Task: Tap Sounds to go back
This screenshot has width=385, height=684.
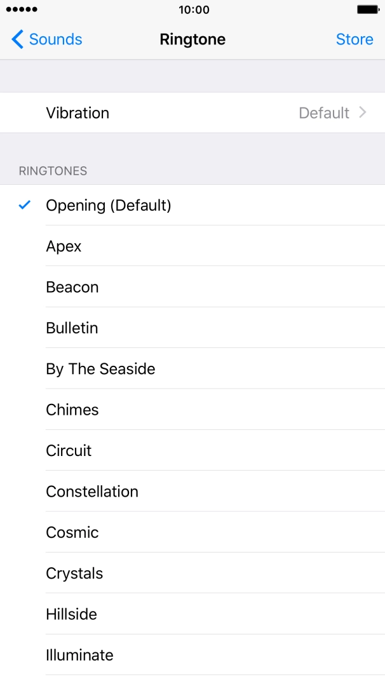Action: point(55,39)
